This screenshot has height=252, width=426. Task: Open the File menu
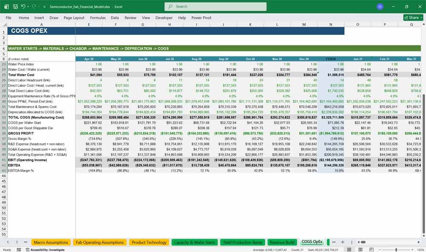9,17
